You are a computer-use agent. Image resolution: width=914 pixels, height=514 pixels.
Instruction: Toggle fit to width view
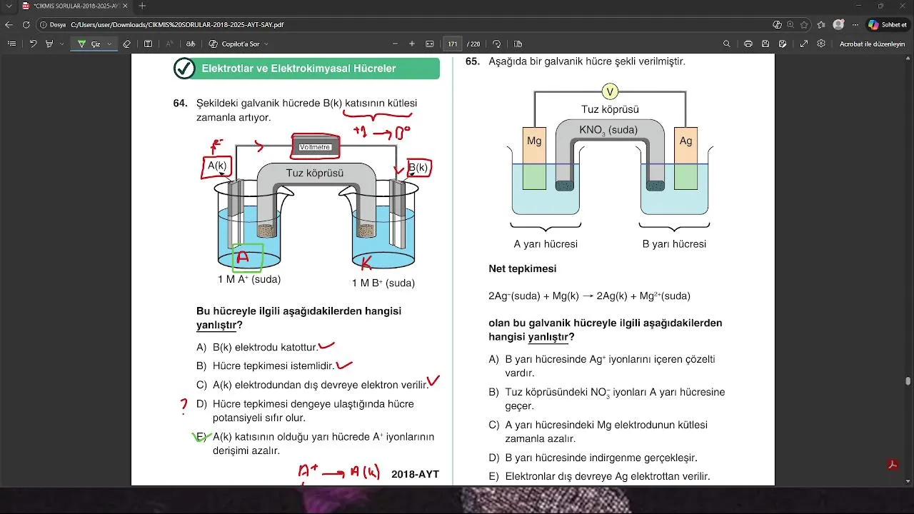(430, 44)
